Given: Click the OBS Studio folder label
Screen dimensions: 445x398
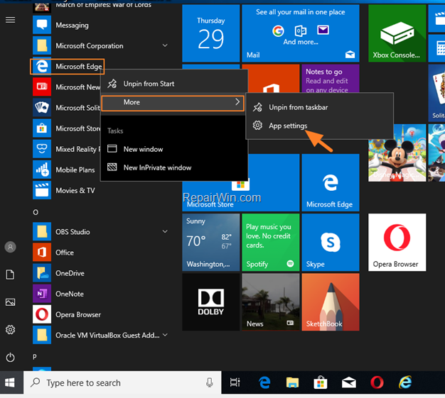Looking at the screenshot, I should (73, 232).
